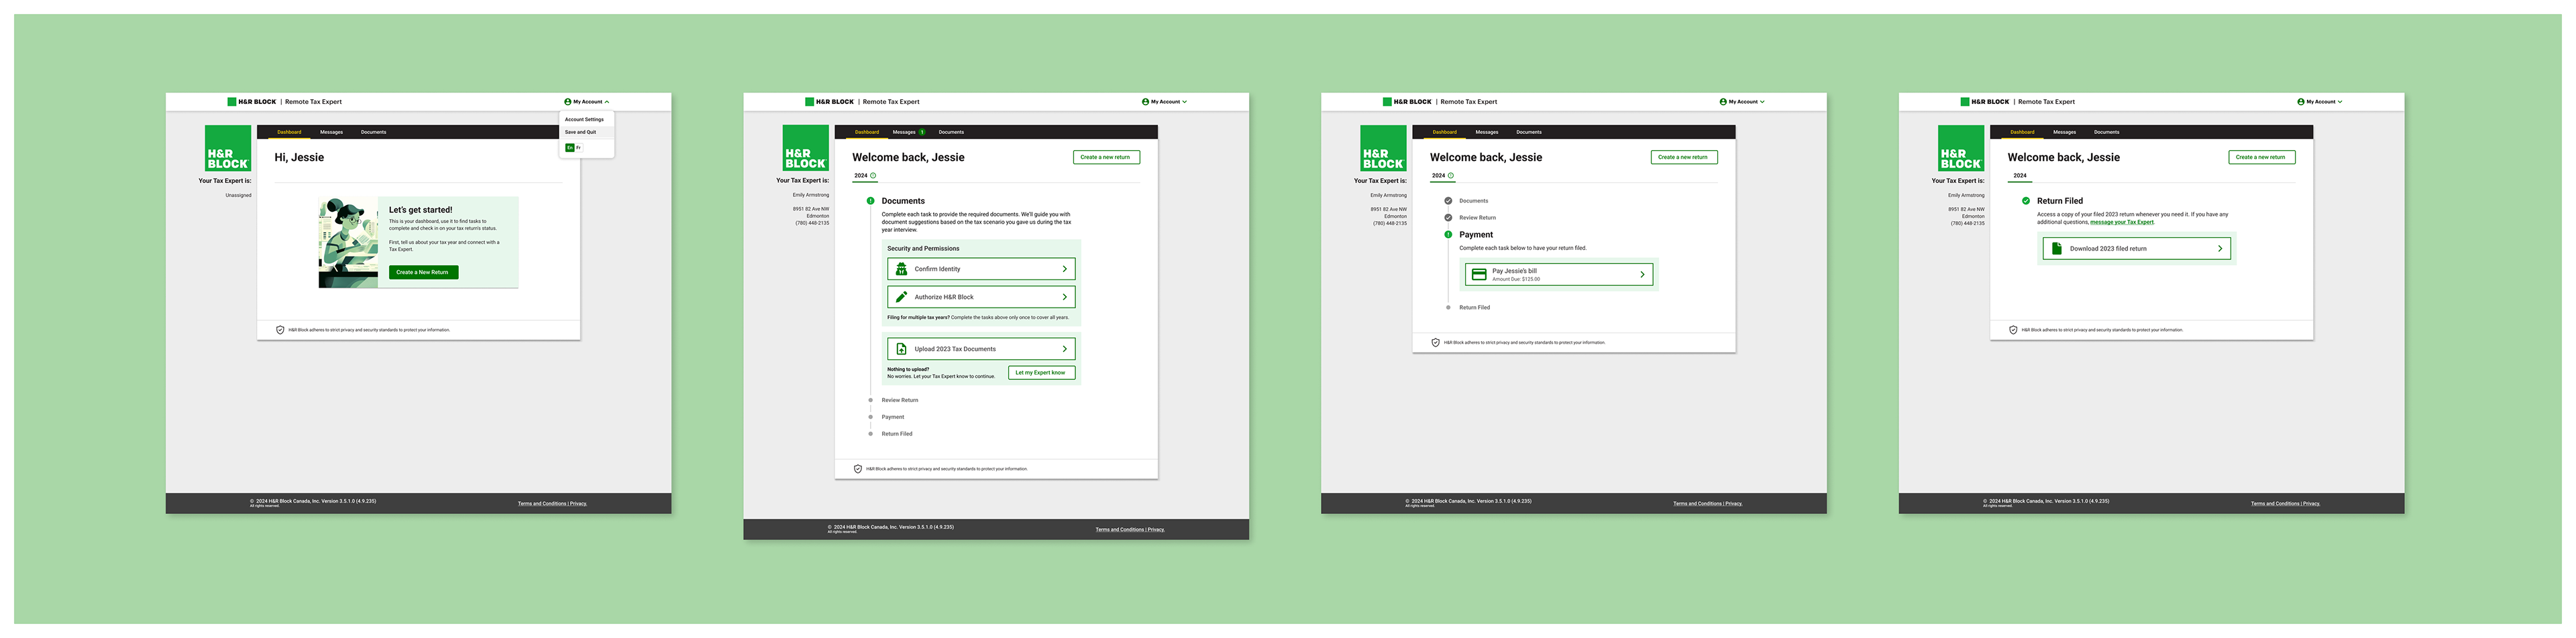Click the Return Filed step on Payment screen
The width and height of the screenshot is (2576, 638).
coord(1474,308)
